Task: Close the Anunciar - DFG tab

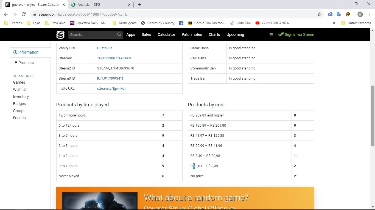Action: click(129, 5)
